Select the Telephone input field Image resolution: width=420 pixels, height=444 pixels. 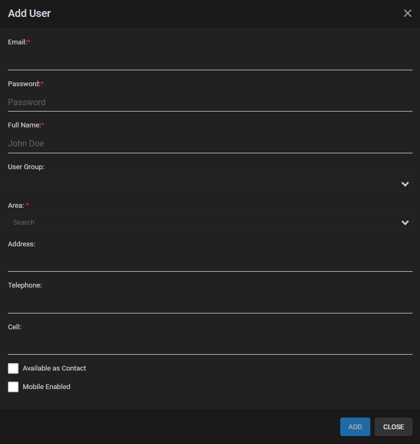(x=210, y=304)
